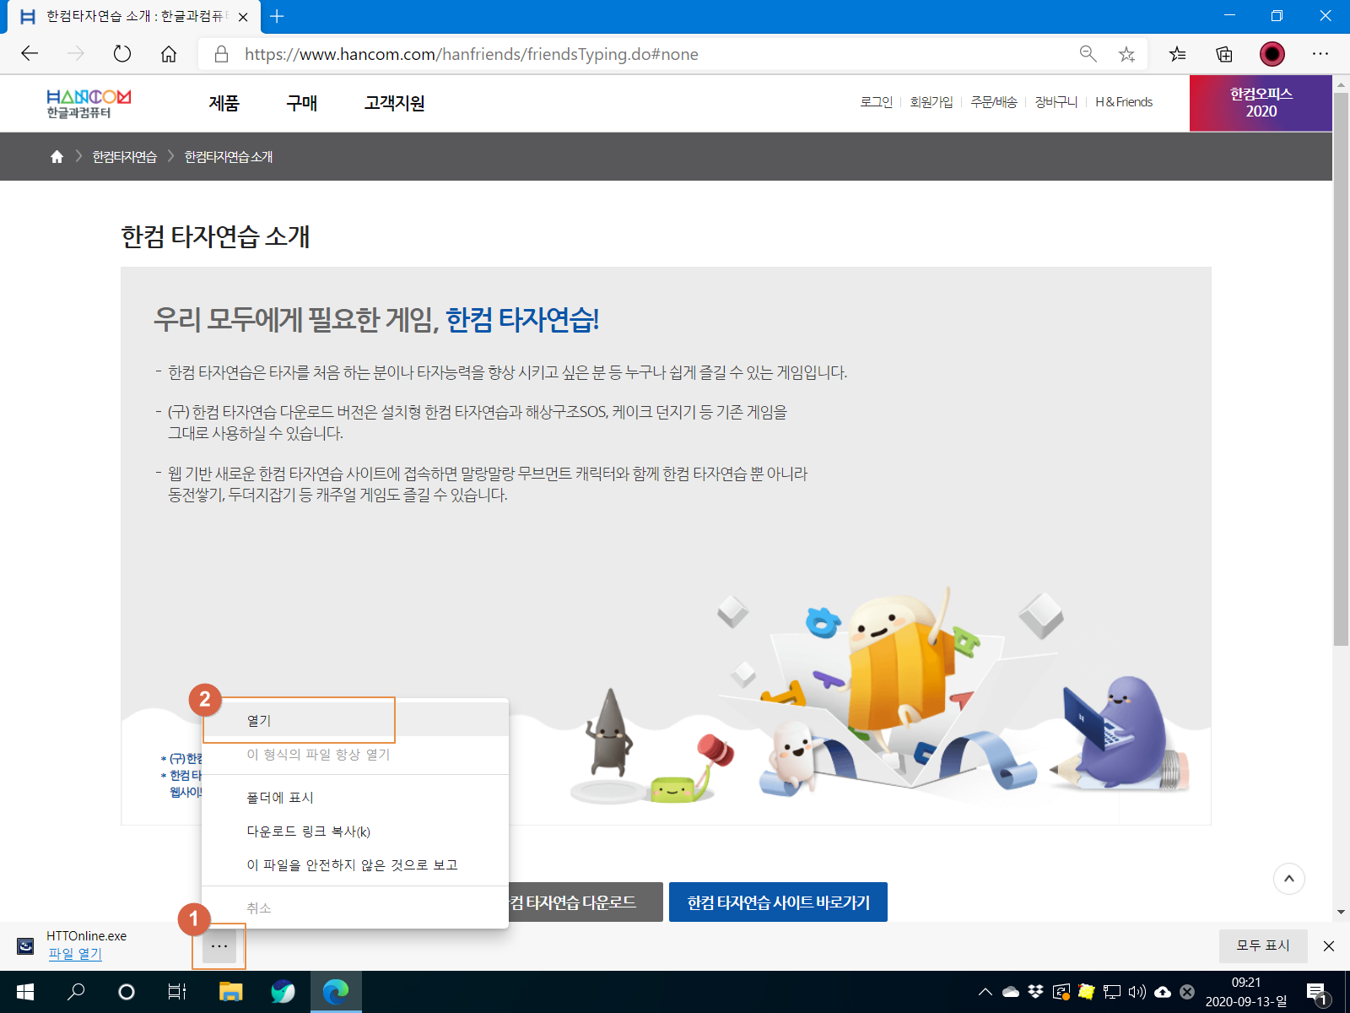
Task: Open the browser profile avatar
Action: pyautogui.click(x=1272, y=54)
